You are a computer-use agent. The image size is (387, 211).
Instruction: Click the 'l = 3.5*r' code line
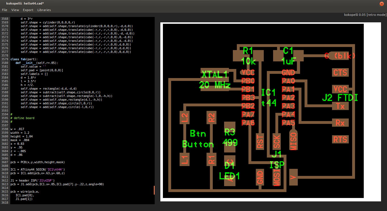click(28, 81)
